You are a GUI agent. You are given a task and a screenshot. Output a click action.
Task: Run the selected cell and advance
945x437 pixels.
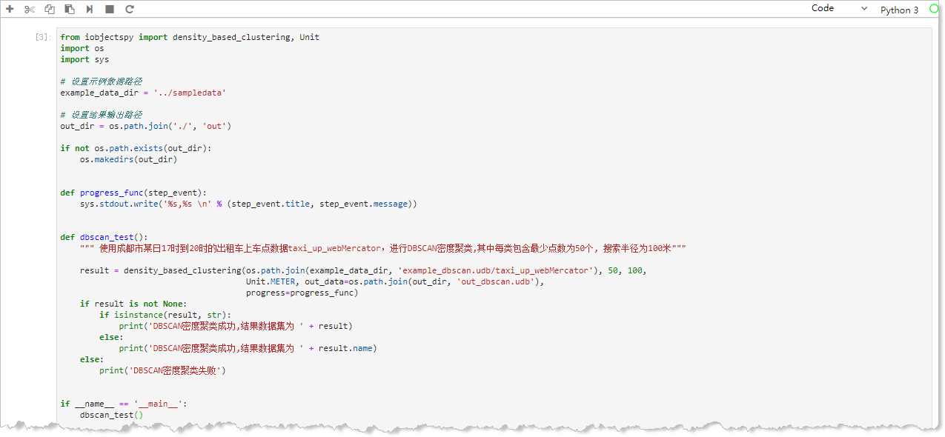(90, 10)
